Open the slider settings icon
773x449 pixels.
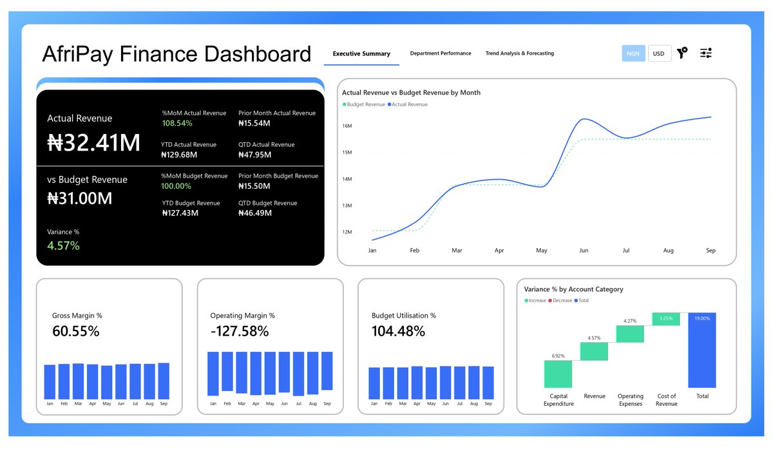706,53
